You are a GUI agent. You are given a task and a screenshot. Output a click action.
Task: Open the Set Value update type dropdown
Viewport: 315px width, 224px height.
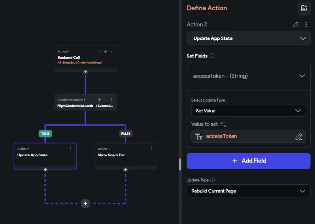[249, 111]
